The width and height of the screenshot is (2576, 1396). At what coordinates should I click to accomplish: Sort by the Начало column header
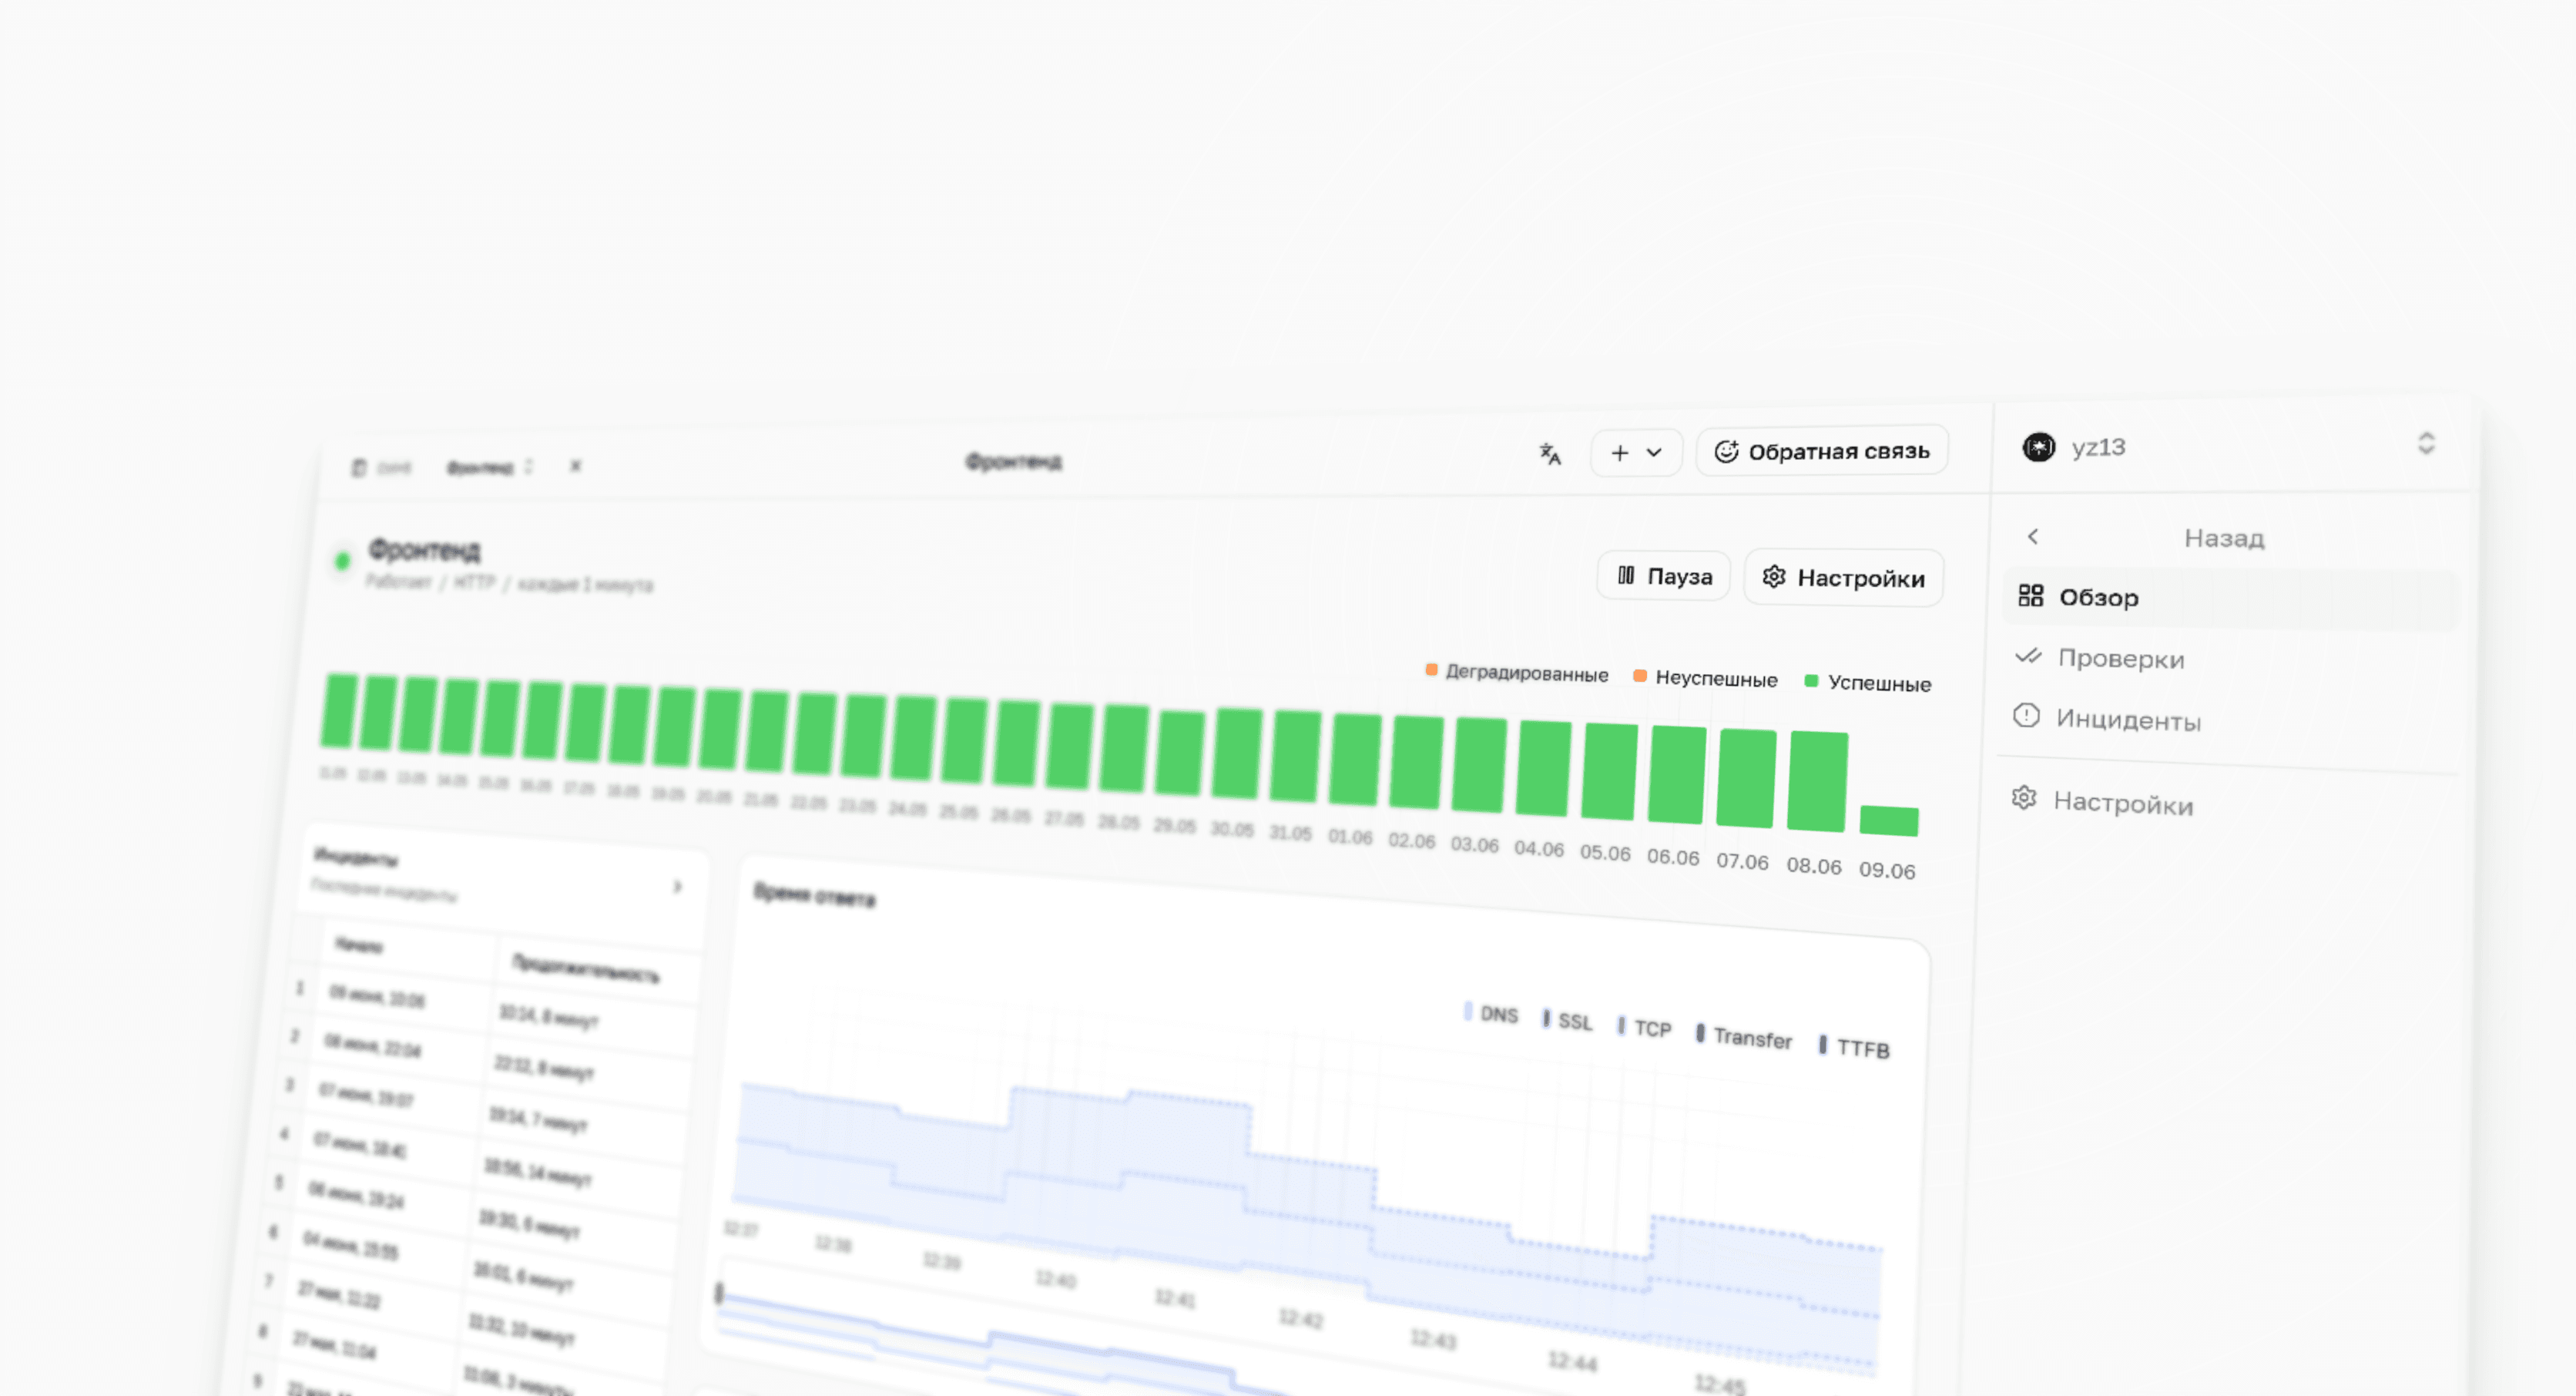click(359, 945)
